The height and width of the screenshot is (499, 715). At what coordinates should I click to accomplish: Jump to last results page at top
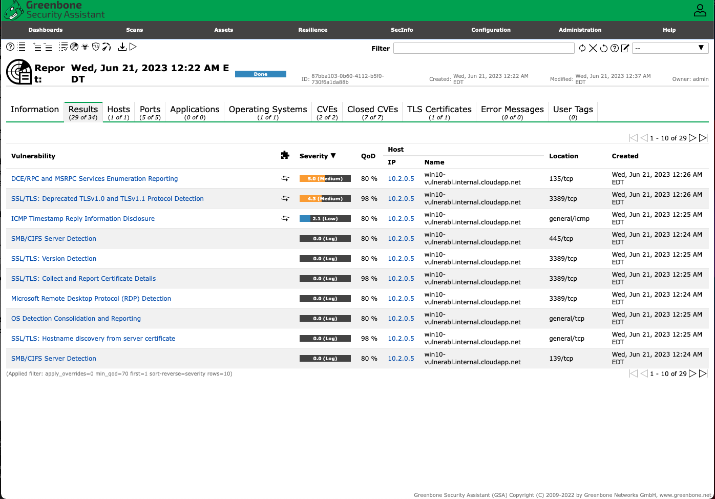pos(703,138)
